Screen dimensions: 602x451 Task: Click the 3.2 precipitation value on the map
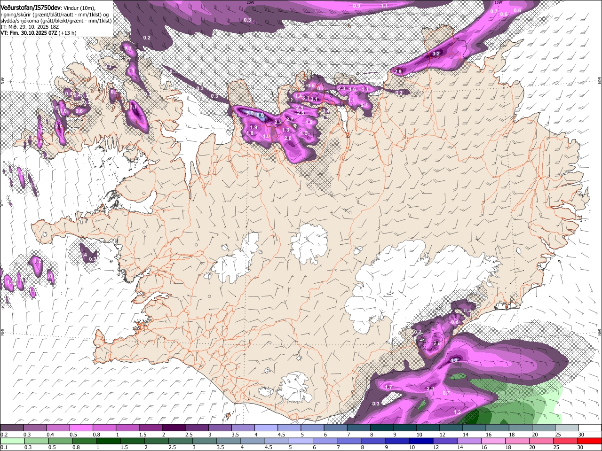click(x=436, y=54)
